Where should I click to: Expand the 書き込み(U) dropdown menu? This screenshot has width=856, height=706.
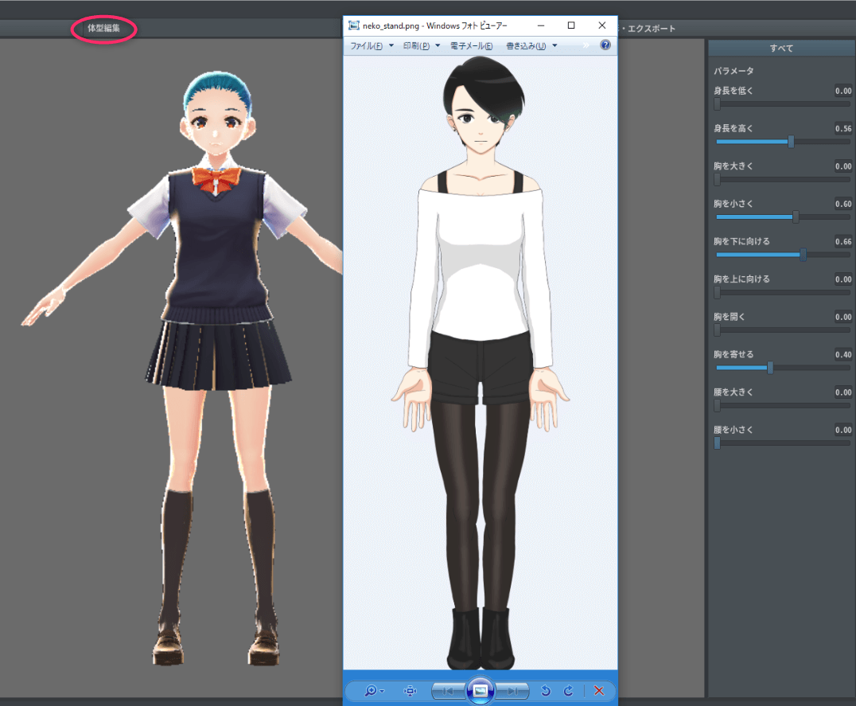[x=531, y=46]
